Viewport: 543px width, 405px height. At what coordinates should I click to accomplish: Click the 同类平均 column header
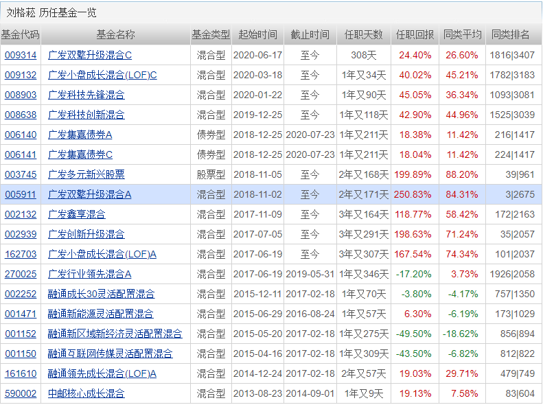point(462,34)
